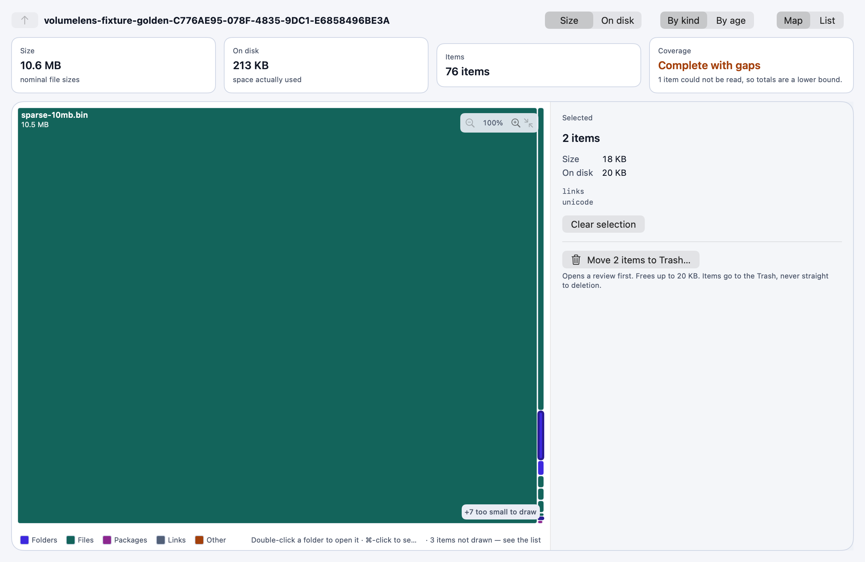This screenshot has width=865, height=562.
Task: Click the trash can icon
Action: click(x=576, y=260)
